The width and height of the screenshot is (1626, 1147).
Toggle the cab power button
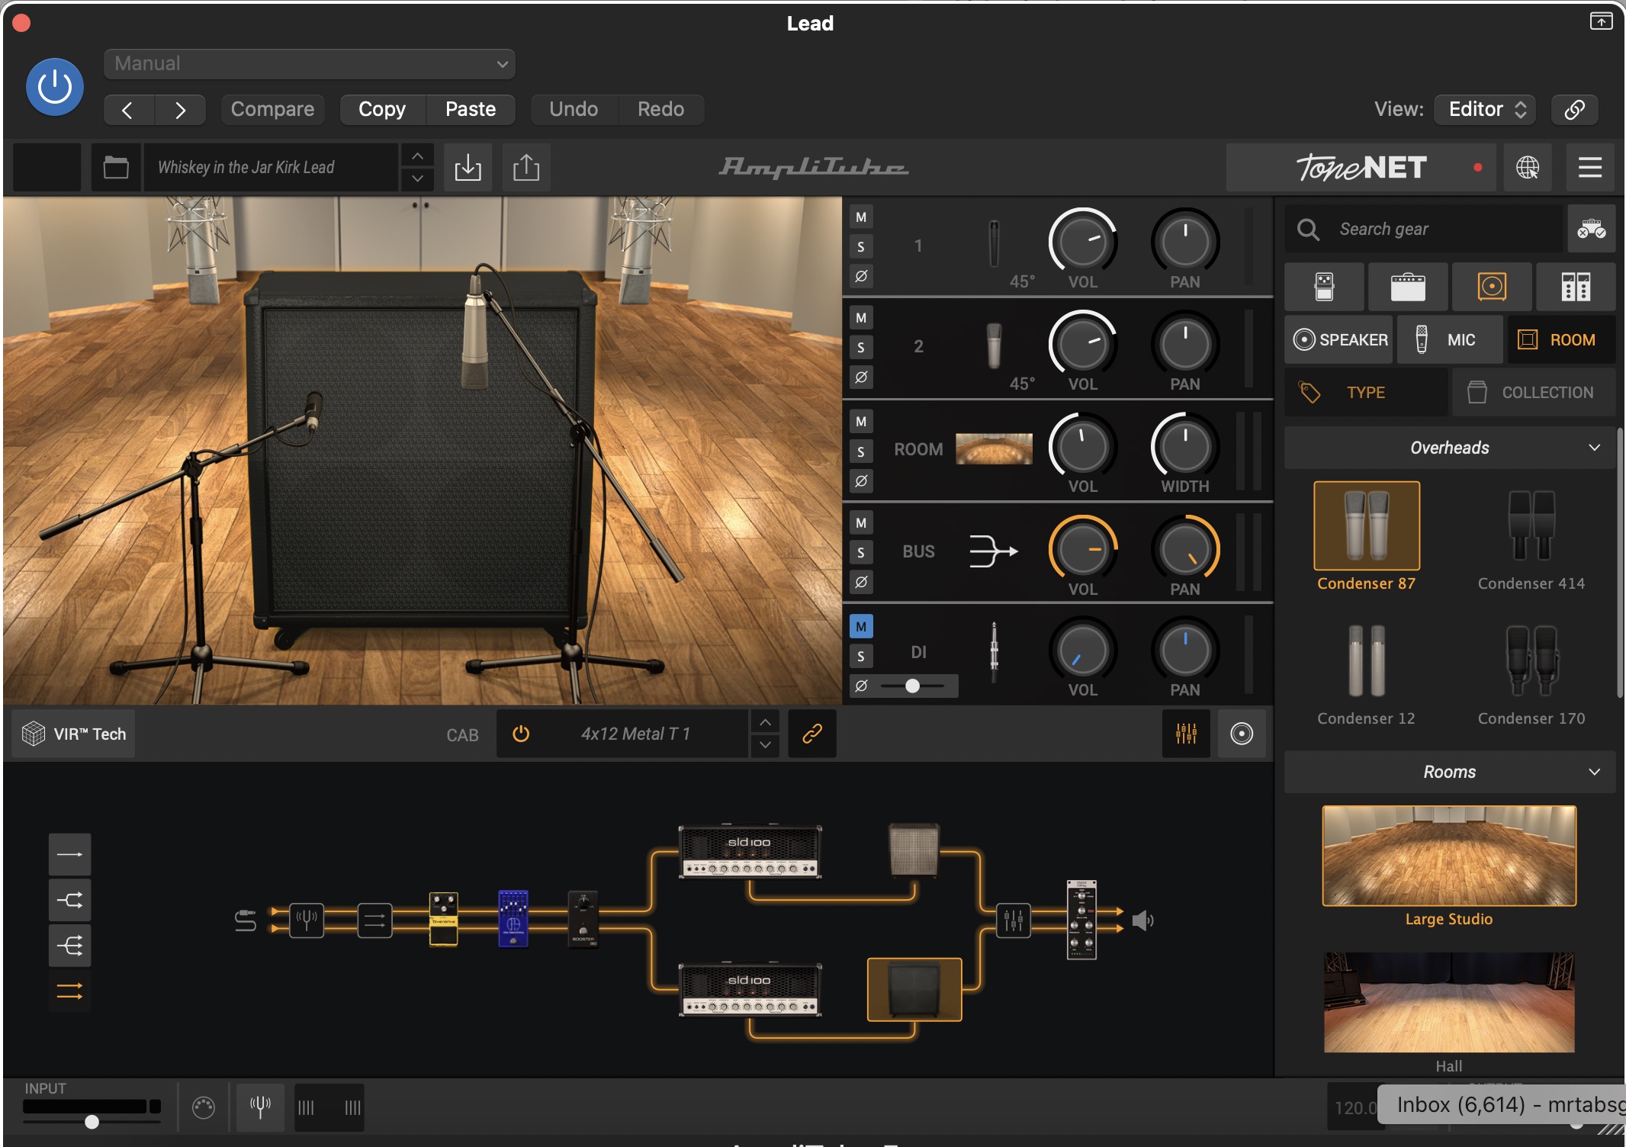tap(521, 734)
